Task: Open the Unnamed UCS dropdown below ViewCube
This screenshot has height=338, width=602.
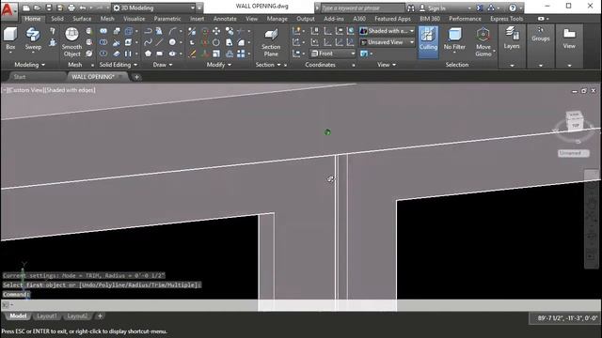Action: (573, 153)
